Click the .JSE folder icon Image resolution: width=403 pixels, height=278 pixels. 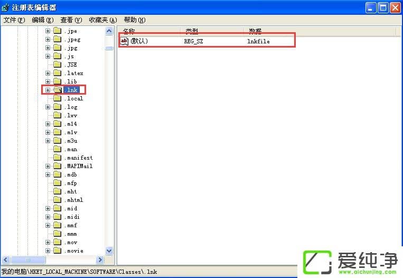[x=58, y=64]
